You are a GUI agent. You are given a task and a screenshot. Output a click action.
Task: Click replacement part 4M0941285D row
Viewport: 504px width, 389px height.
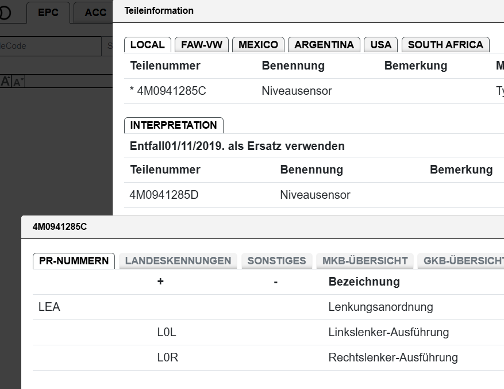coord(314,195)
